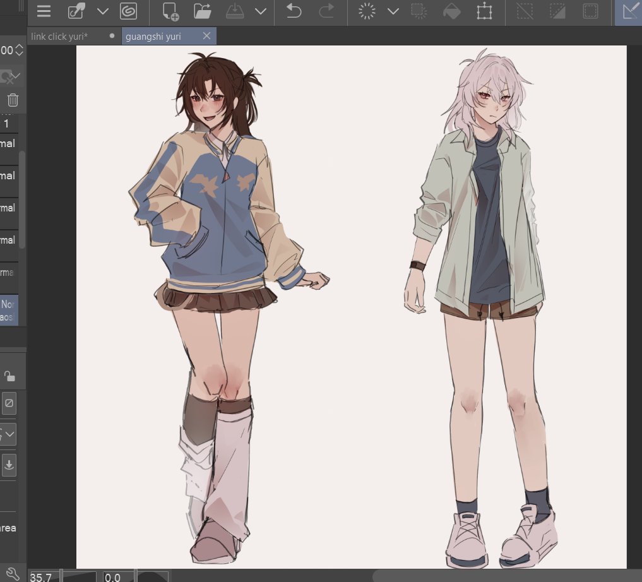Click the square slash icon below the padlock
Screen dimensions: 642x582
point(9,403)
